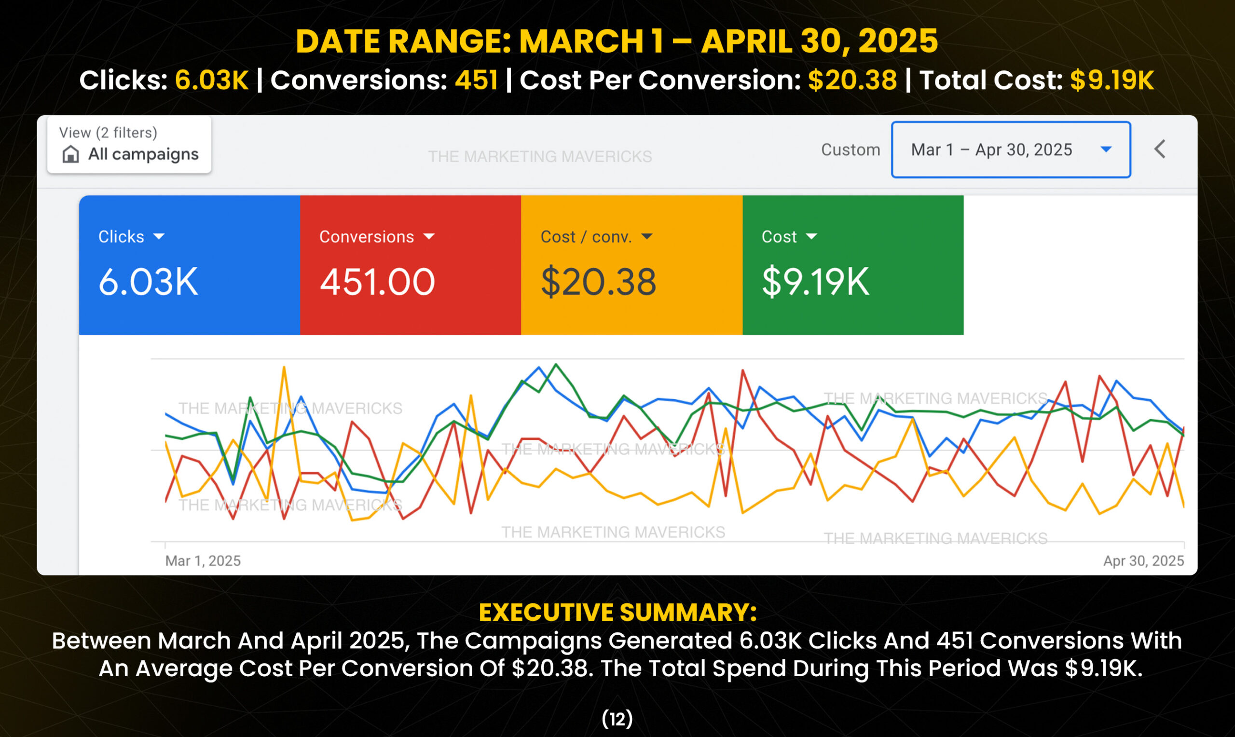Click the Mar 1, 2025 axis label
The height and width of the screenshot is (737, 1235).
[203, 560]
